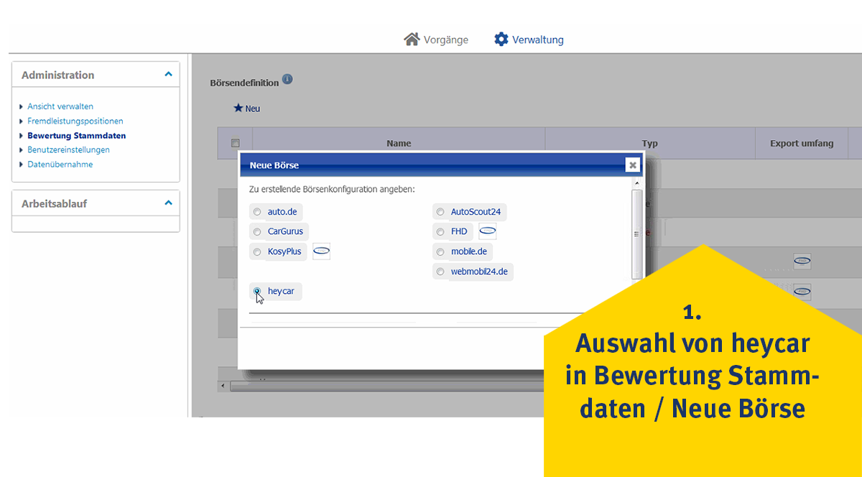Select the FHD radio button

(x=440, y=232)
